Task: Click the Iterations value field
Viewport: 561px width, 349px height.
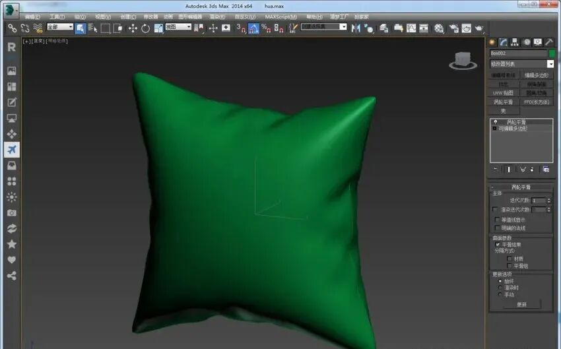Action: click(539, 201)
